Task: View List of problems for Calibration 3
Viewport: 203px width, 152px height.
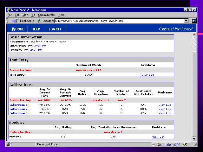Action: (165, 113)
